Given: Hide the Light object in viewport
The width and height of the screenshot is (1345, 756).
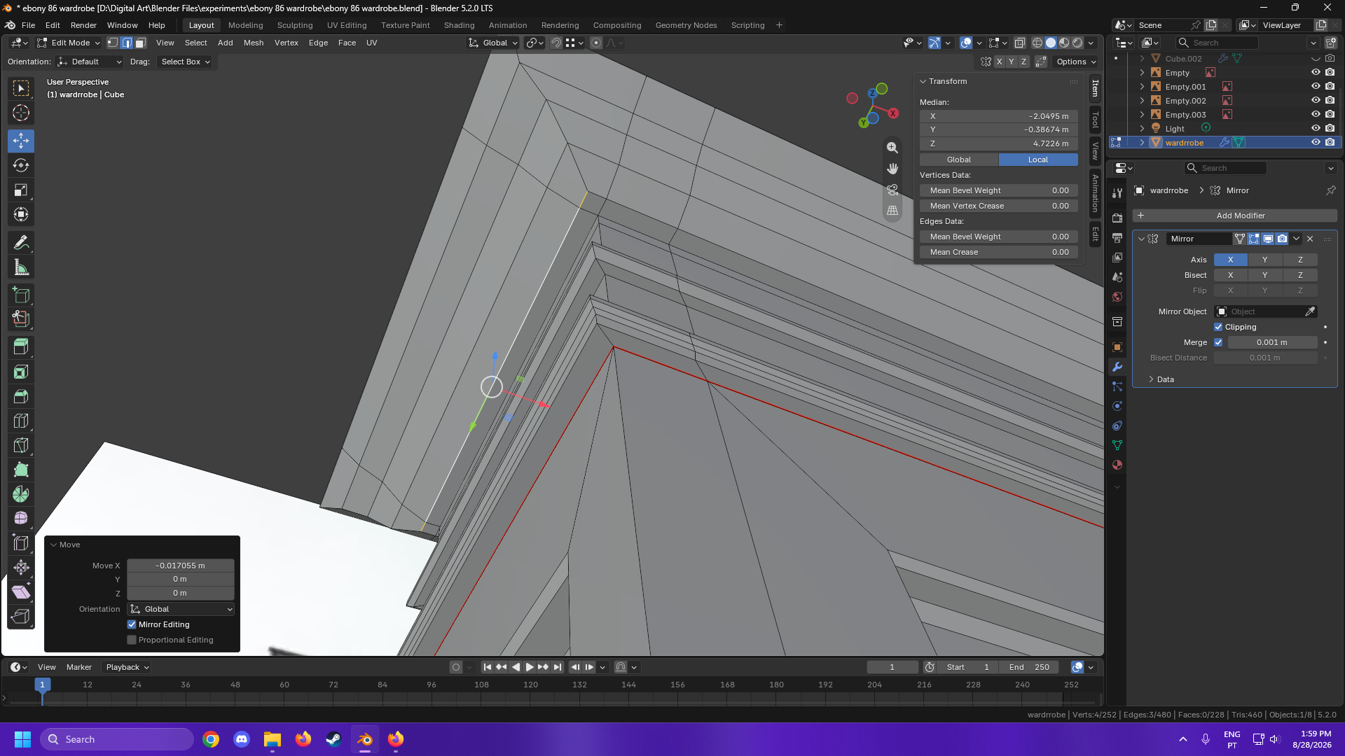Looking at the screenshot, I should pyautogui.click(x=1316, y=129).
